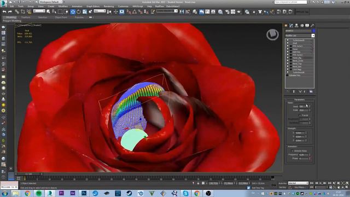Screen dimensions: 350x197
Task: Click the ViewCube in the viewport
Action: point(272,34)
